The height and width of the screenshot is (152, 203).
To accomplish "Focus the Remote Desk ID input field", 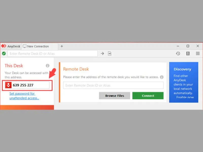I will [x=113, y=85].
